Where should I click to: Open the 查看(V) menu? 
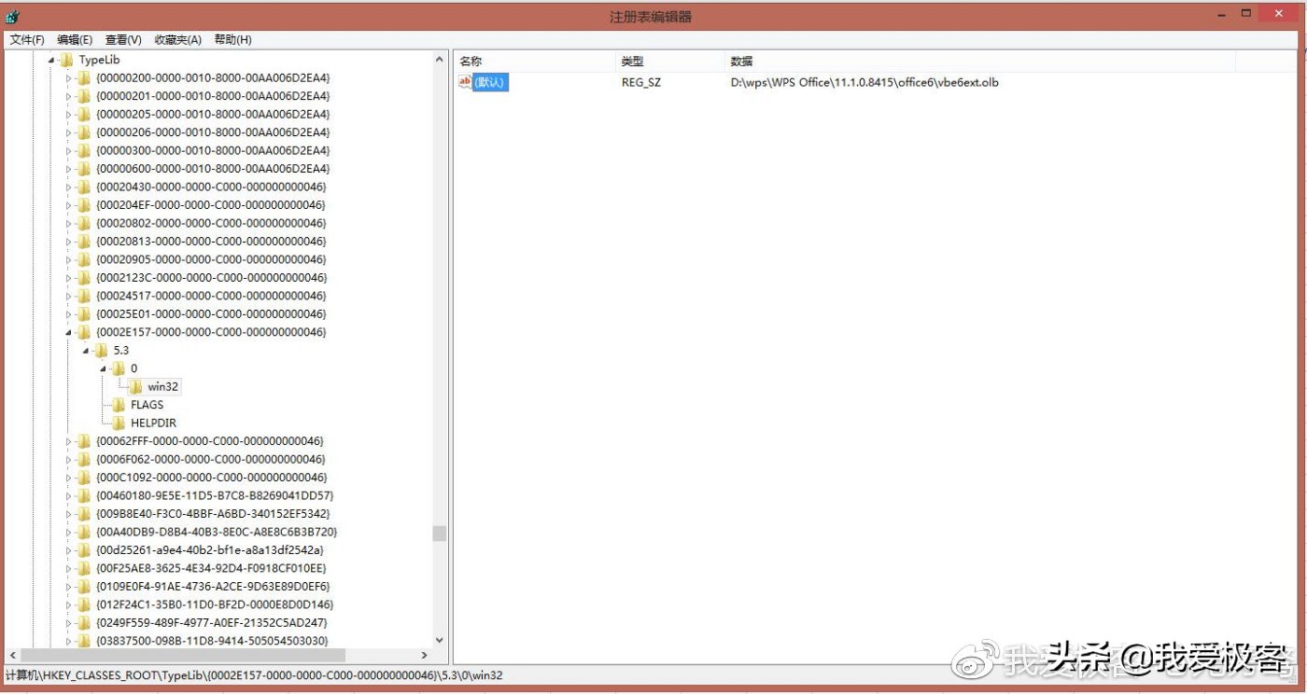pos(123,40)
